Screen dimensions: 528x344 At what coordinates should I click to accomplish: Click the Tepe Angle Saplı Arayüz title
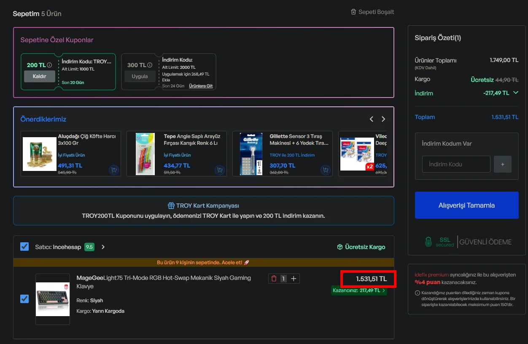click(x=192, y=140)
